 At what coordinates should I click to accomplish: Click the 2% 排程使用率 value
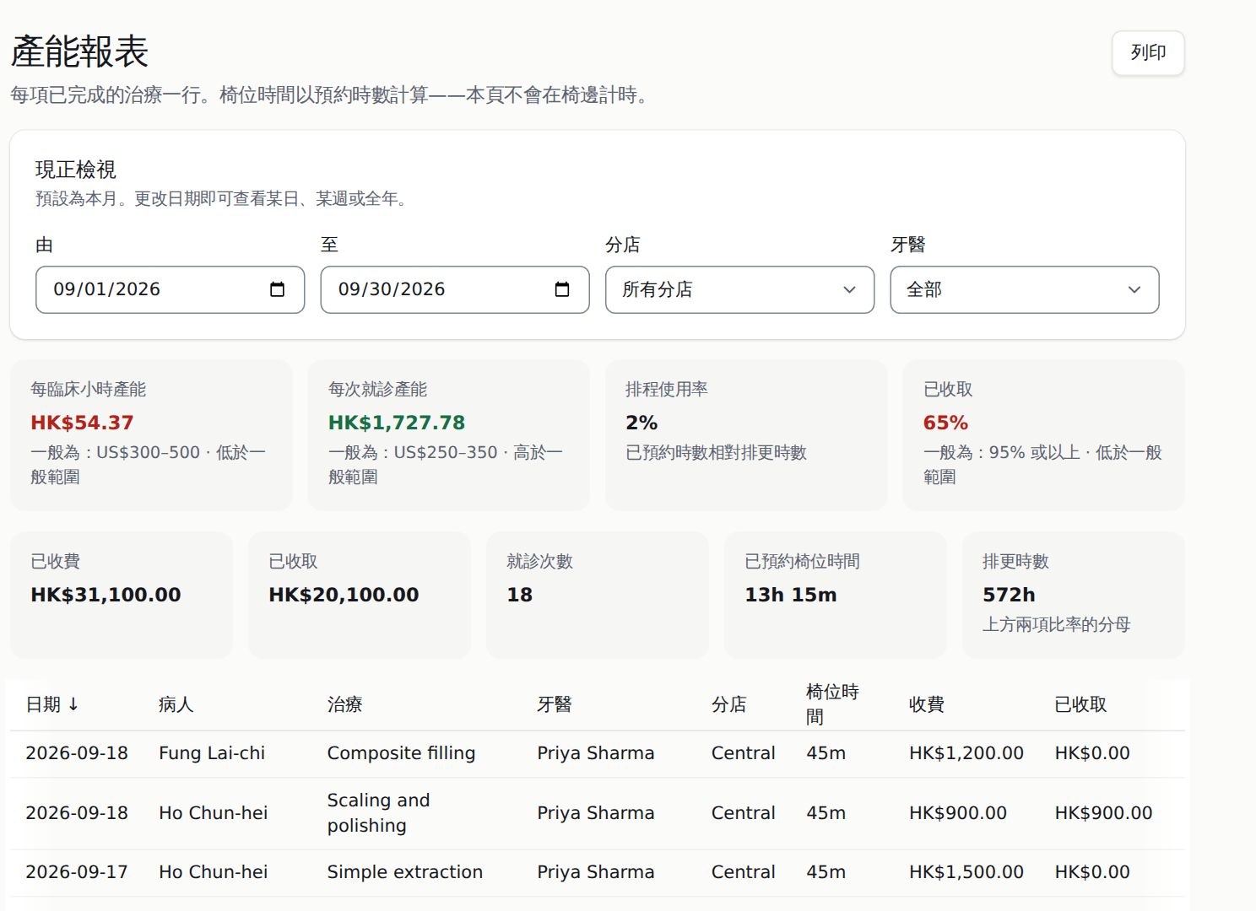[642, 423]
